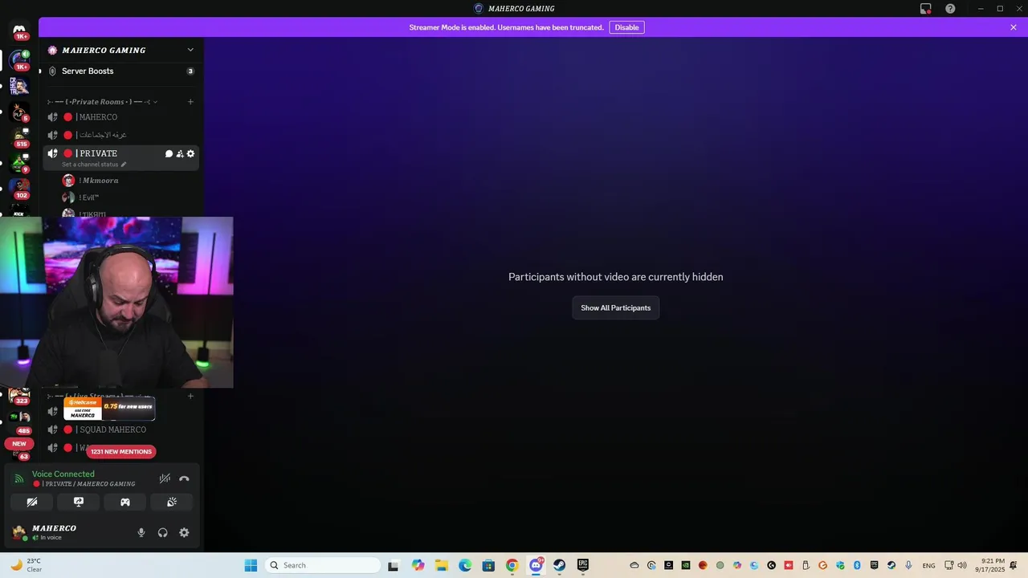Open the Inbox icon in the title bar

pyautogui.click(x=926, y=9)
